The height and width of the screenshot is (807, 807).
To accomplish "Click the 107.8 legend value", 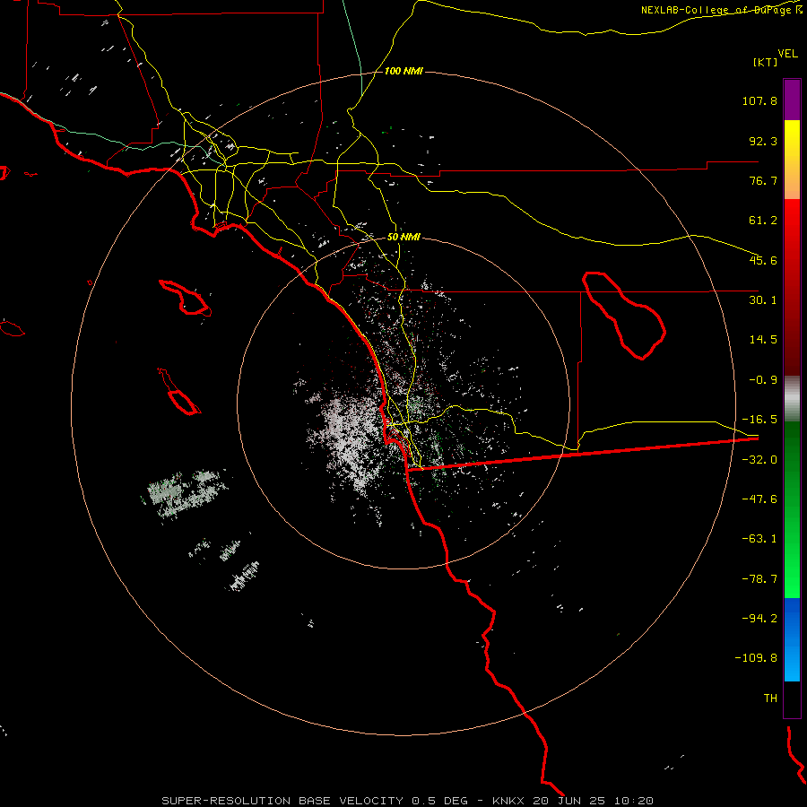I will pyautogui.click(x=759, y=100).
